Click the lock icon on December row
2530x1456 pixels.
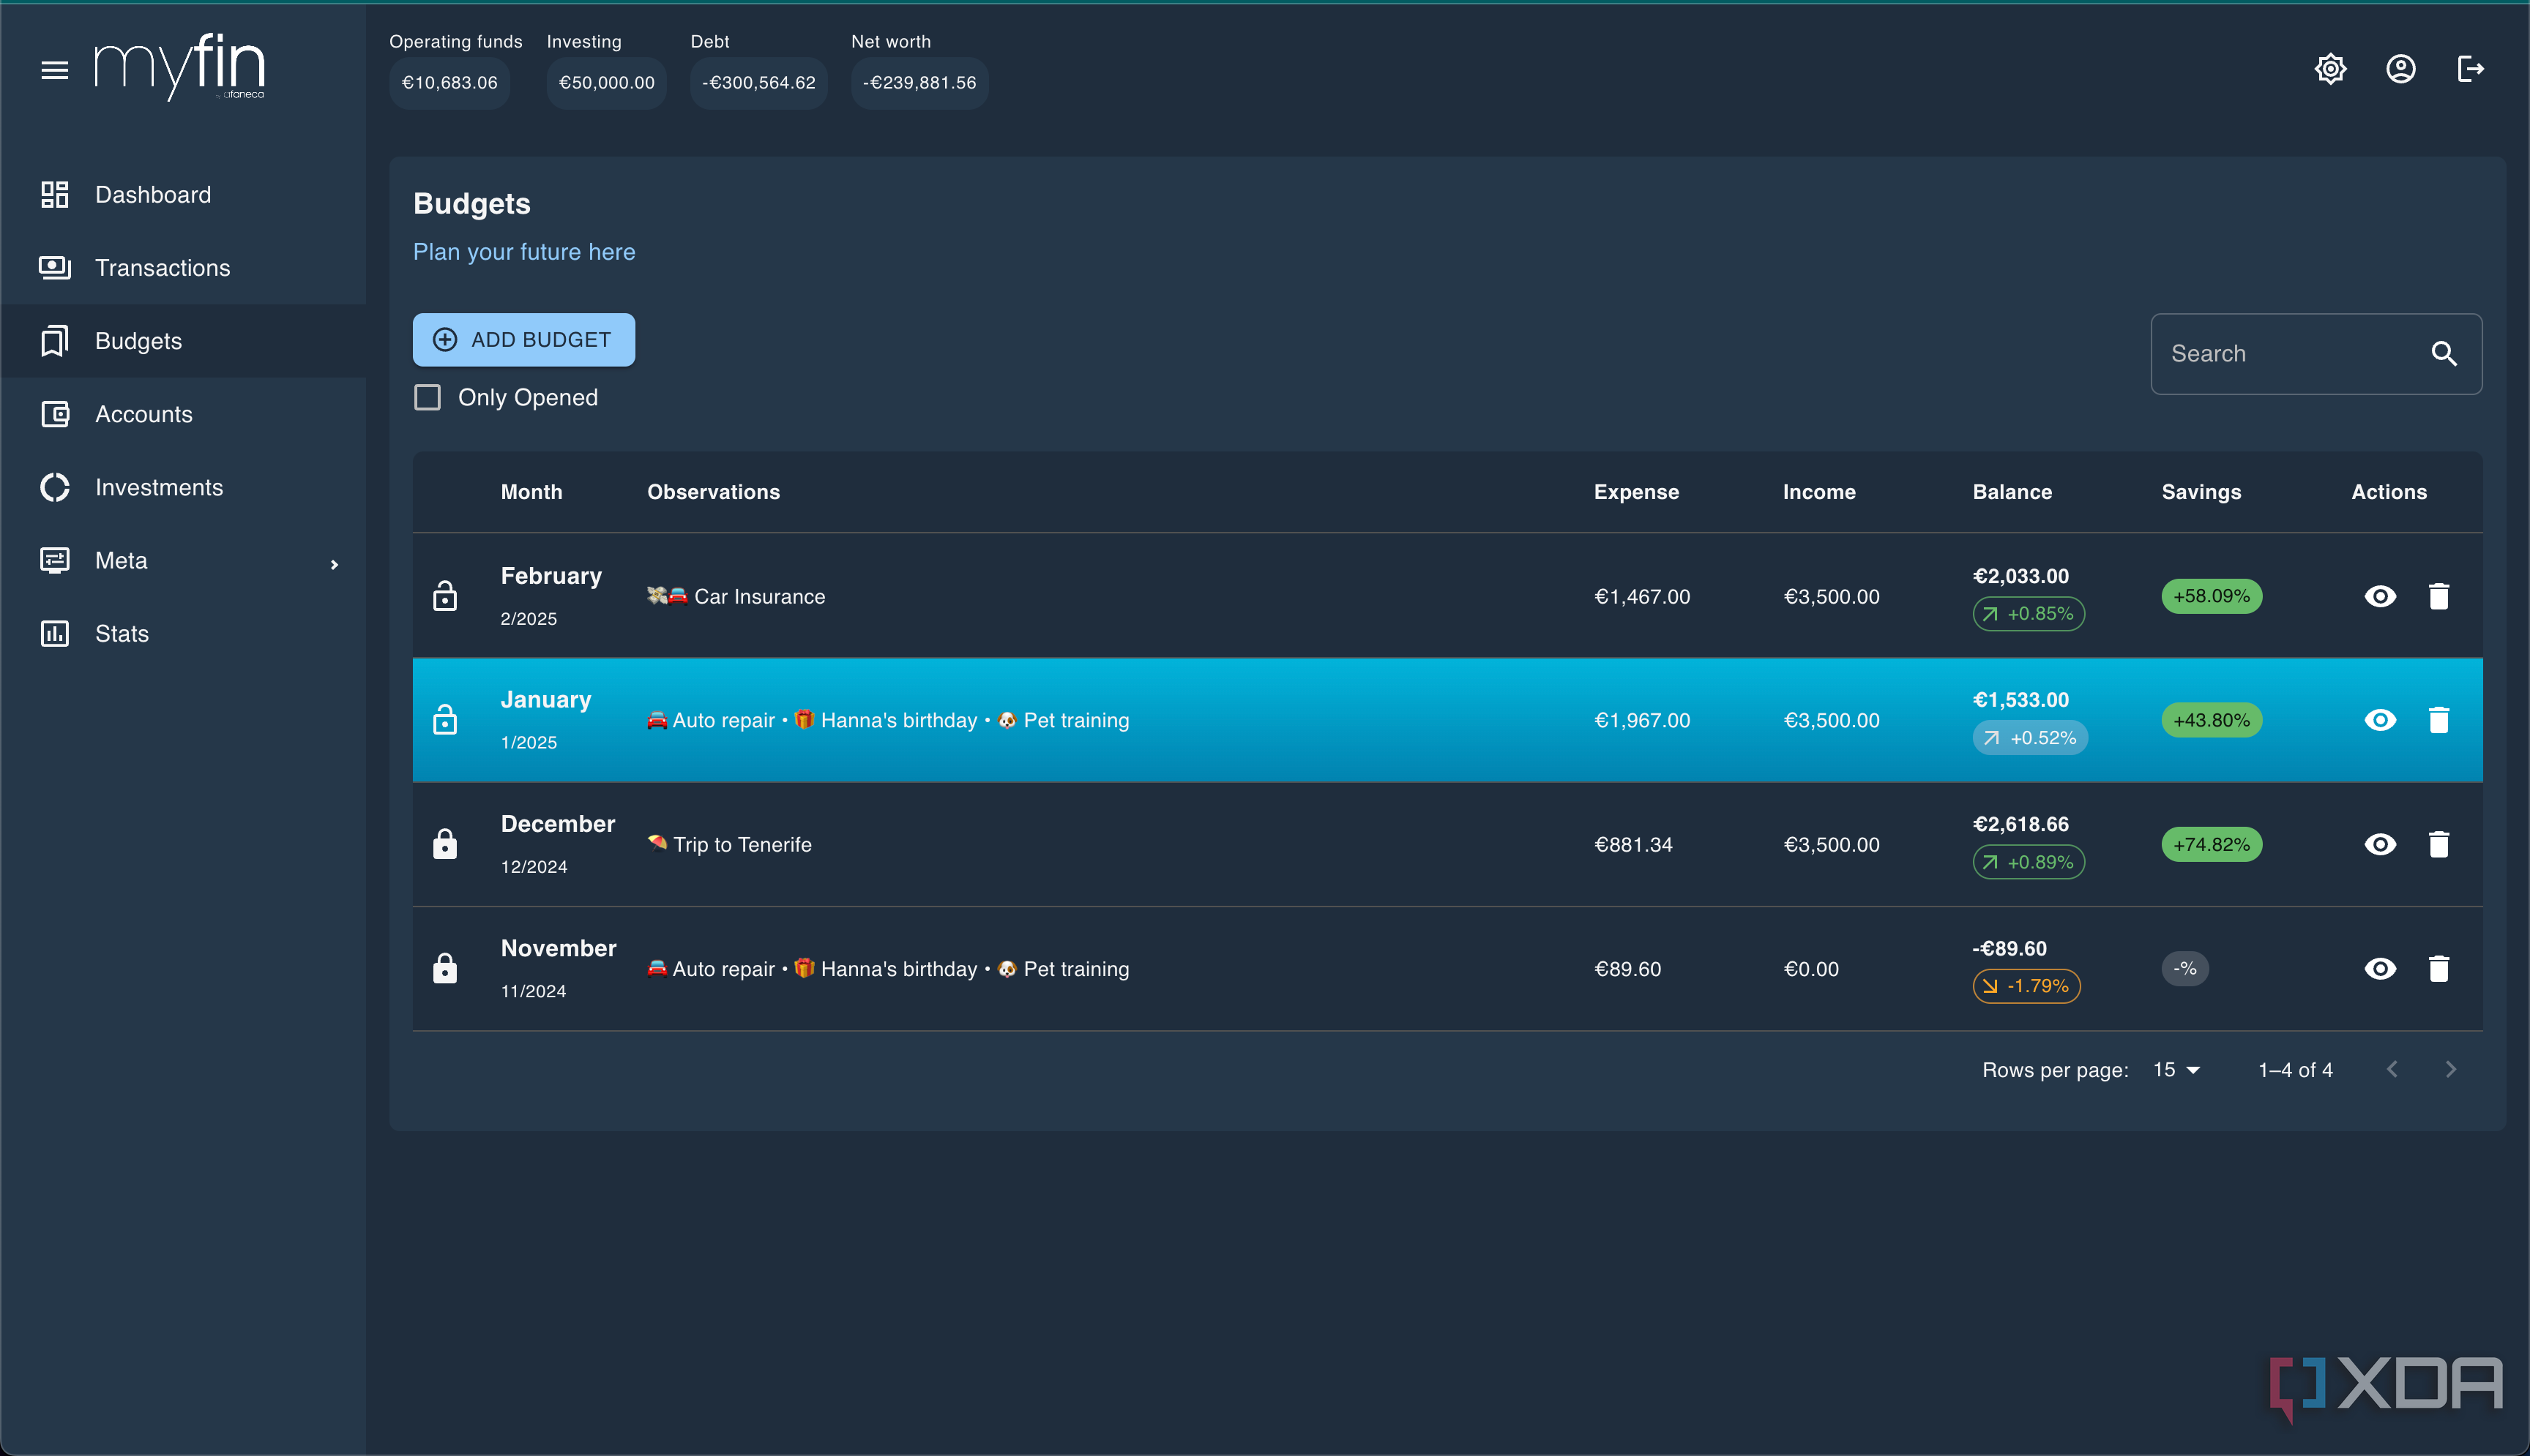[445, 844]
